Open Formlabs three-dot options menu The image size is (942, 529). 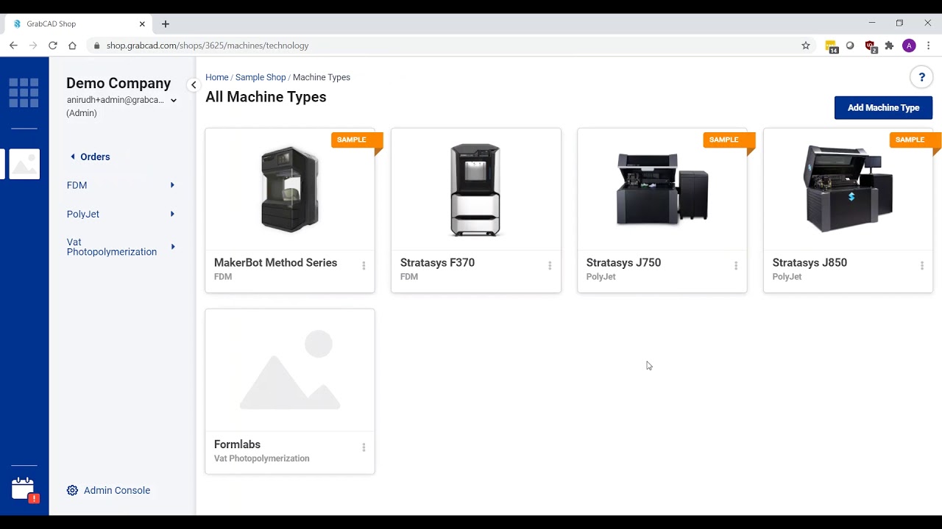pyautogui.click(x=364, y=447)
